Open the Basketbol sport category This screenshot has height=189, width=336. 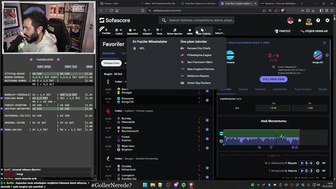132,31
